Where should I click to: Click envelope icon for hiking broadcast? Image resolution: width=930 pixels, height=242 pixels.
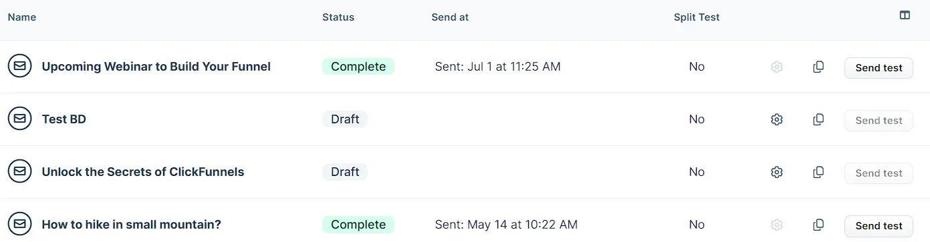(x=20, y=224)
